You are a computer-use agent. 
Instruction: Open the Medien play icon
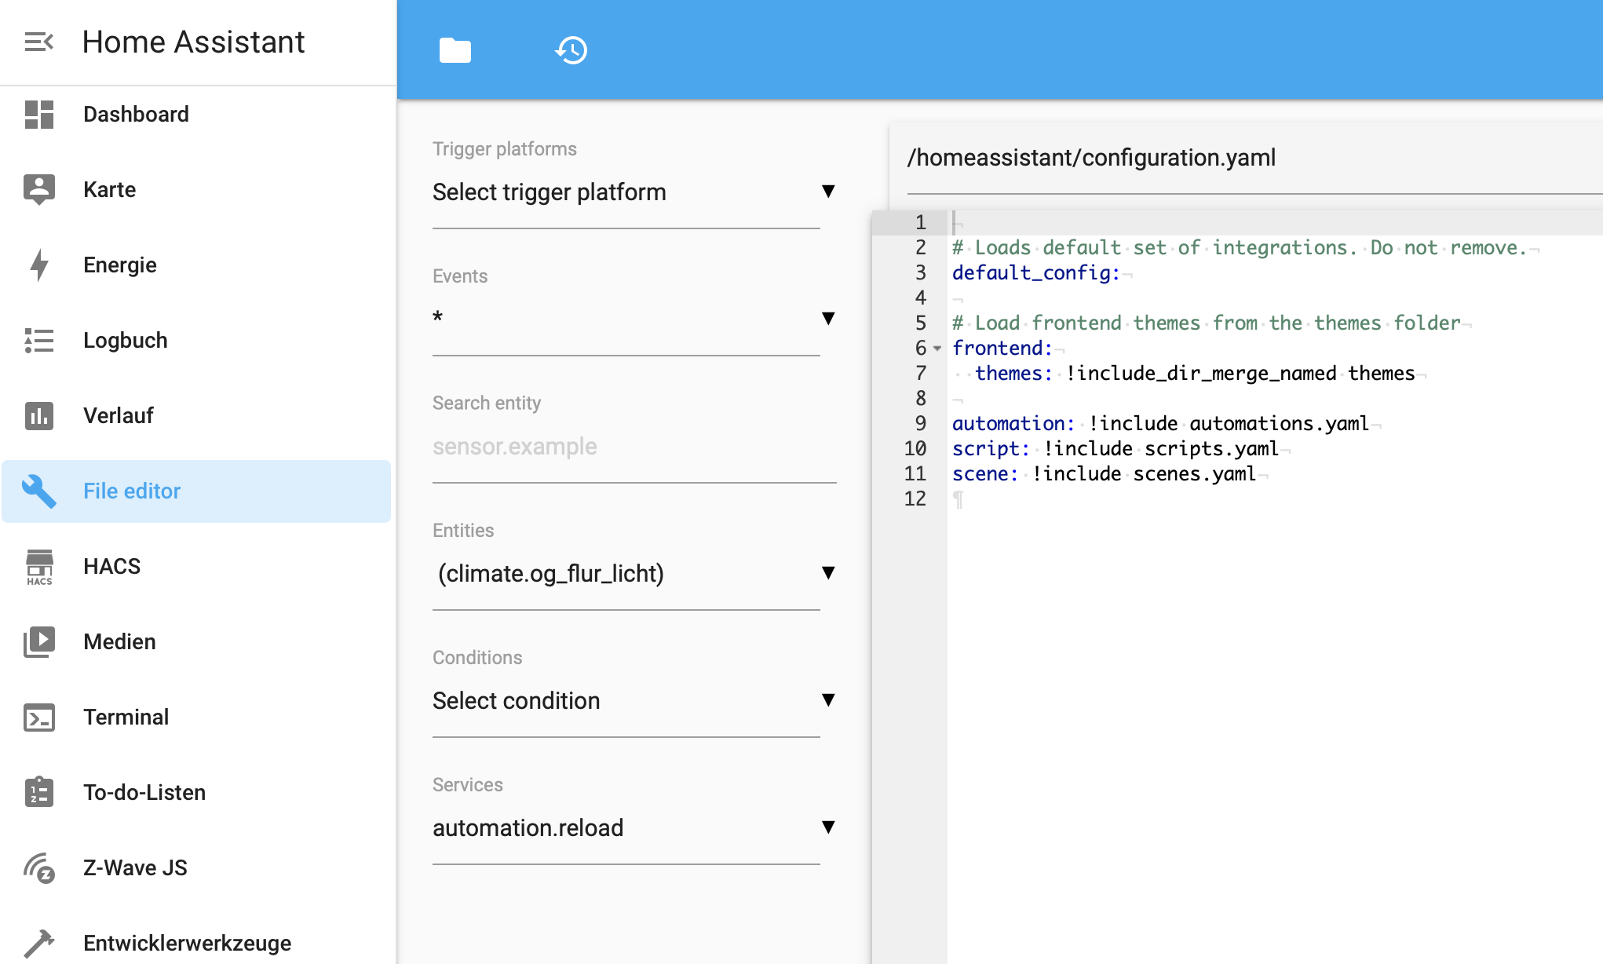[39, 642]
